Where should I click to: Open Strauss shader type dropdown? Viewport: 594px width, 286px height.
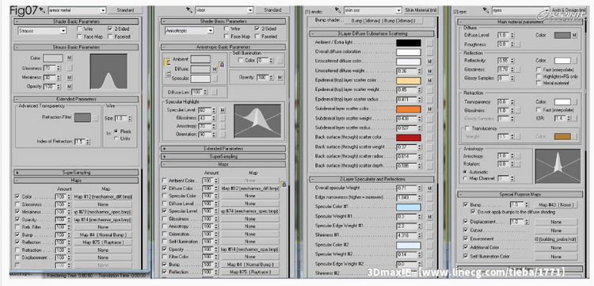coord(63,31)
